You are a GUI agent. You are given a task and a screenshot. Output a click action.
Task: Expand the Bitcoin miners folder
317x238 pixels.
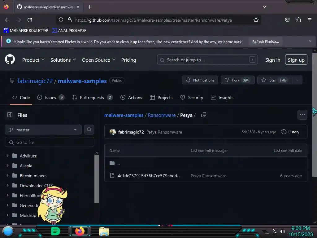pyautogui.click(x=7, y=175)
